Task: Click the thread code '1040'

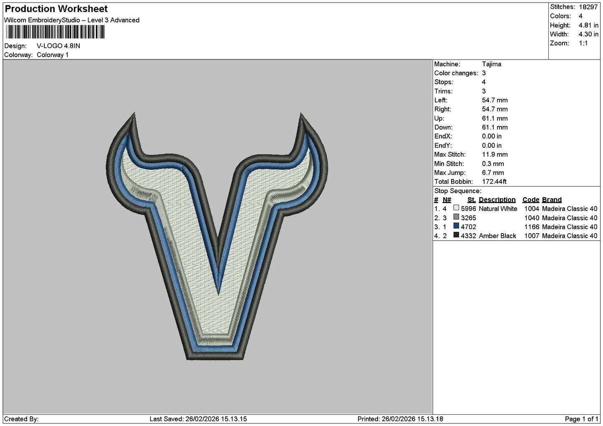Action: coord(532,218)
